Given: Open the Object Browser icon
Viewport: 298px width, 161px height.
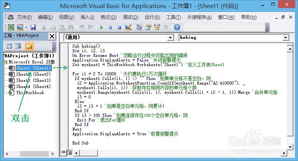Looking at the screenshot, I should (157, 27).
